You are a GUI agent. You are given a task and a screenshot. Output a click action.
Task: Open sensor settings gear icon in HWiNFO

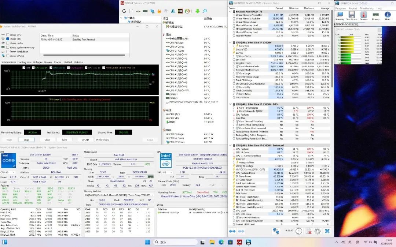tap(318, 231)
